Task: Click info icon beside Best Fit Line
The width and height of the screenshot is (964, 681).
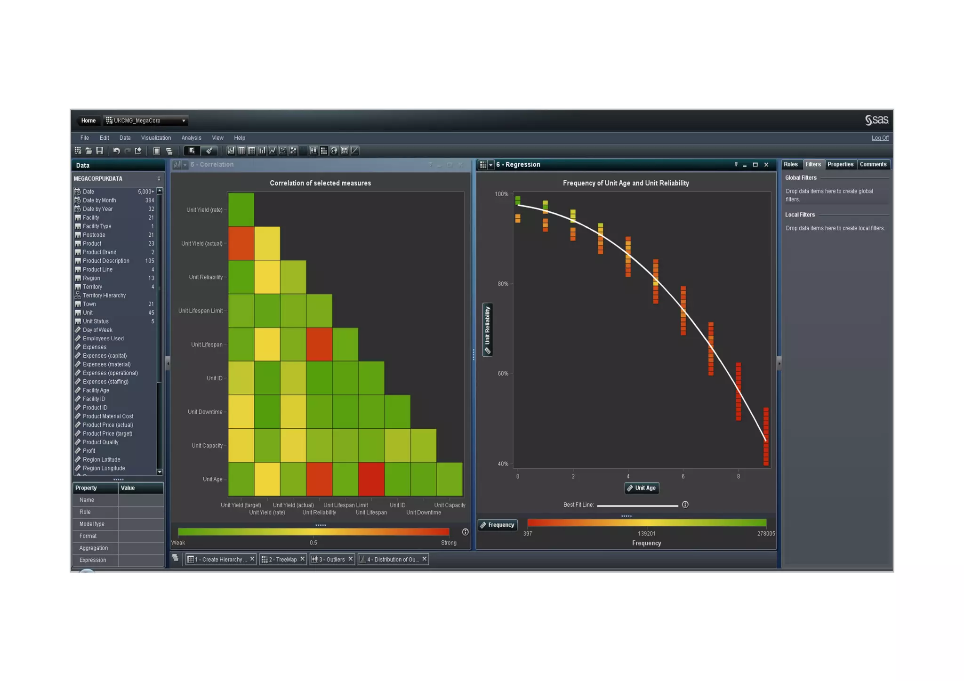Action: click(685, 505)
